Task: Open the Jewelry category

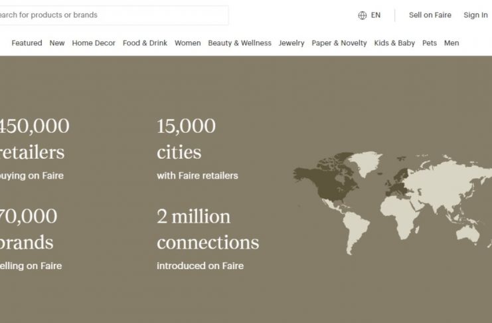Action: click(x=291, y=43)
